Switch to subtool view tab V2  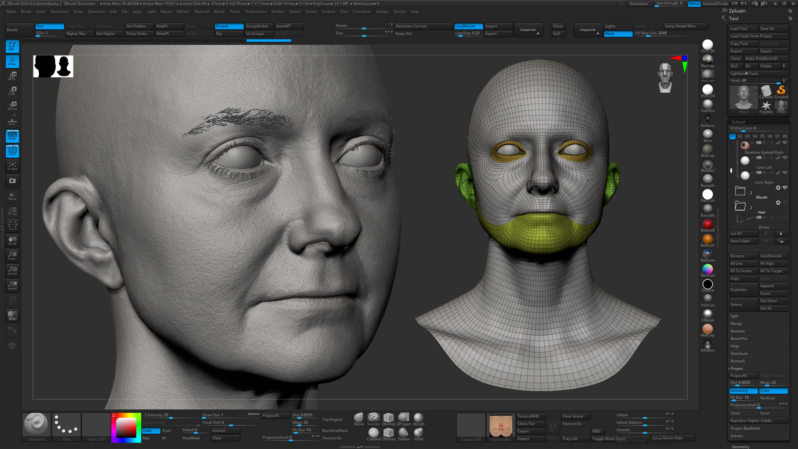740,136
